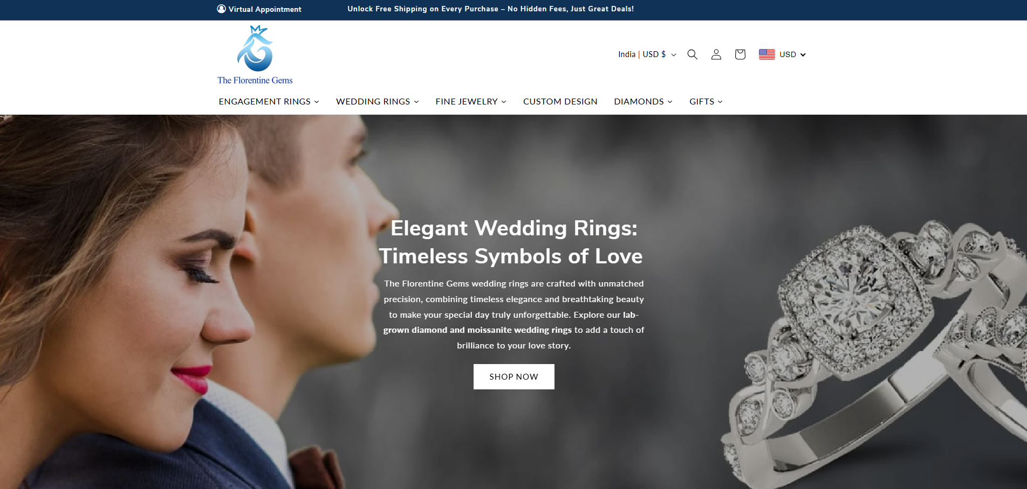The height and width of the screenshot is (489, 1027).
Task: Click the diamond ring hero image
Action: pyautogui.click(x=874, y=350)
